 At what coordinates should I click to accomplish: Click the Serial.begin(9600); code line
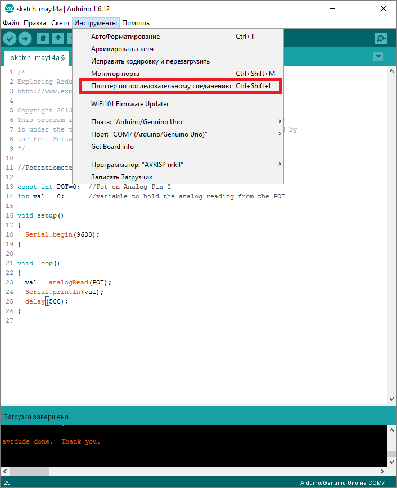pyautogui.click(x=62, y=234)
